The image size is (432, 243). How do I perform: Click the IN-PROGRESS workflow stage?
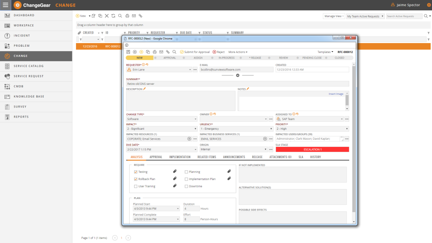pos(226,58)
